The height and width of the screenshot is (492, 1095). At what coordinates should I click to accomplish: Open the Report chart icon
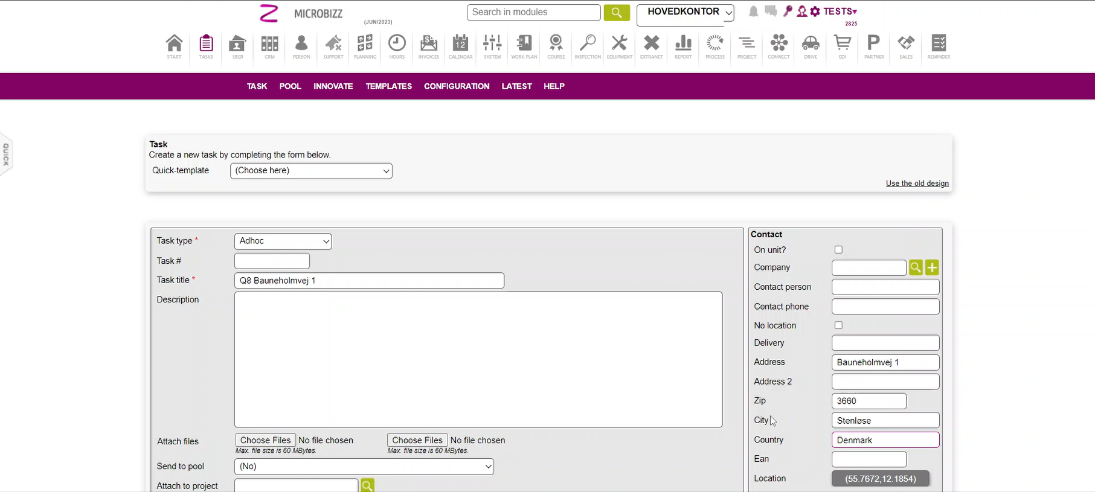click(x=683, y=46)
